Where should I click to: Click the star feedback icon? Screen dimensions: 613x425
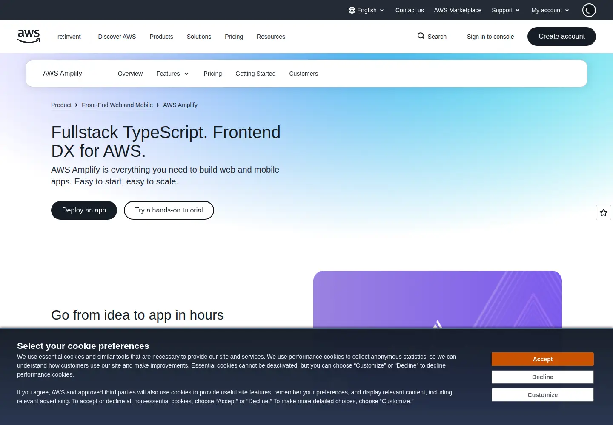point(604,212)
